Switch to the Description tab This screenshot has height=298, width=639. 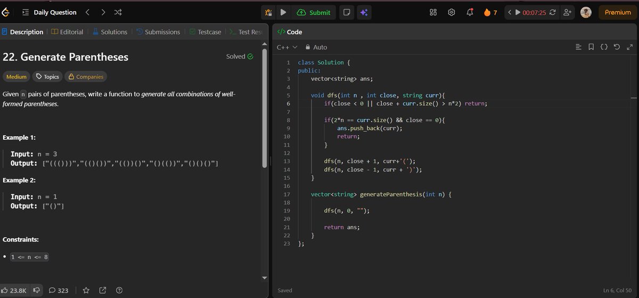(x=23, y=32)
